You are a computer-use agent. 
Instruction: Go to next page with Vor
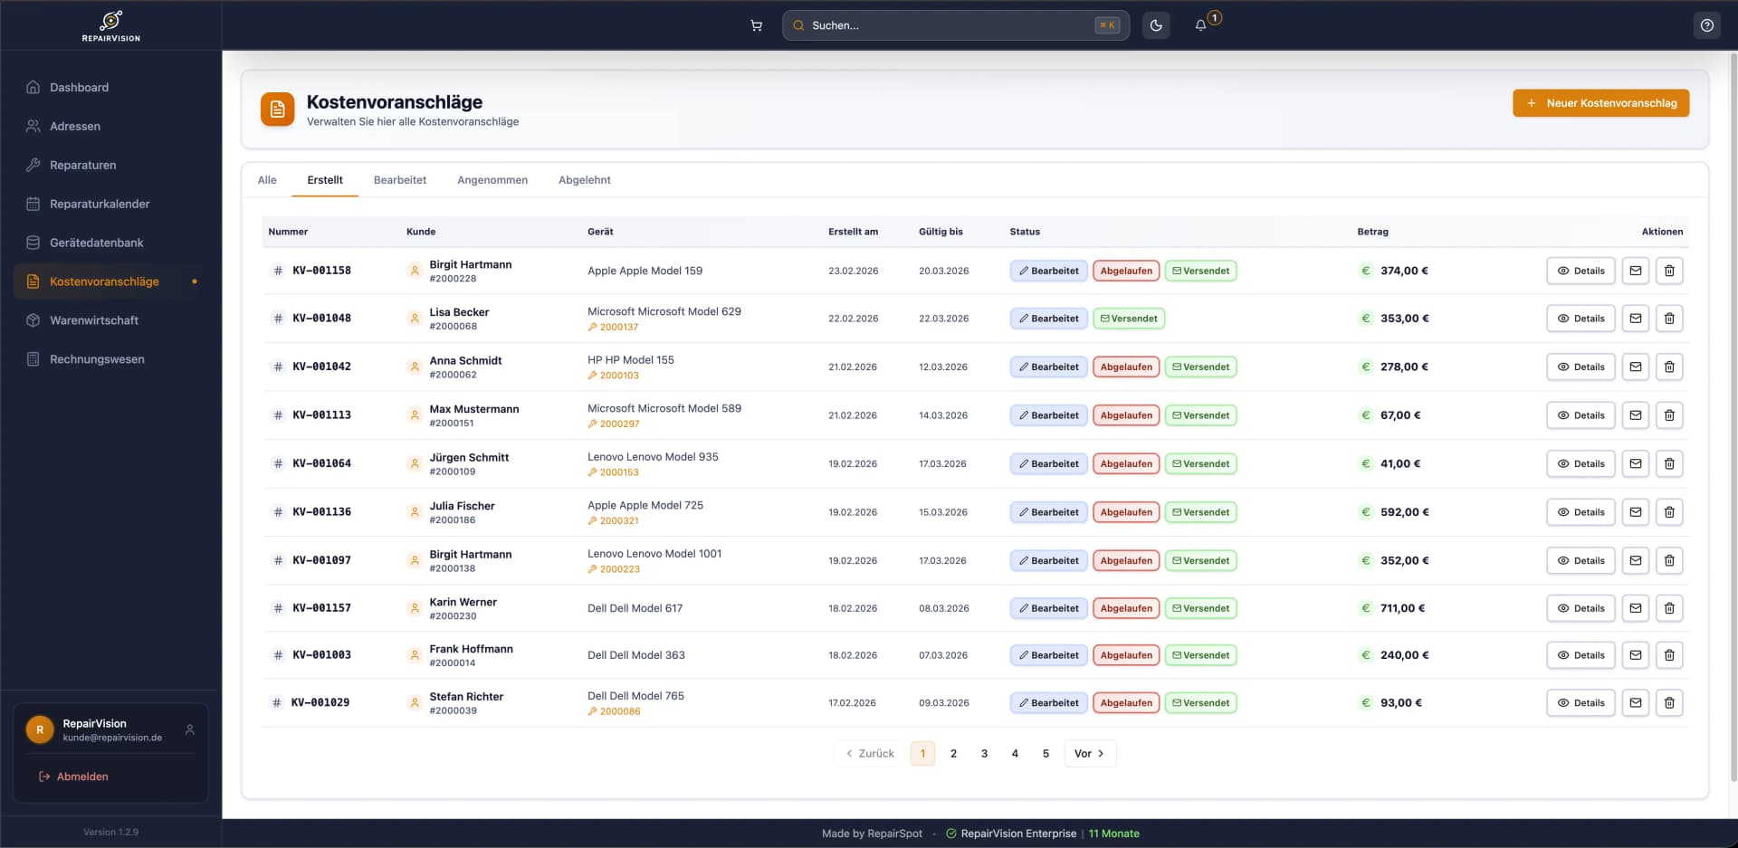pyautogui.click(x=1089, y=753)
